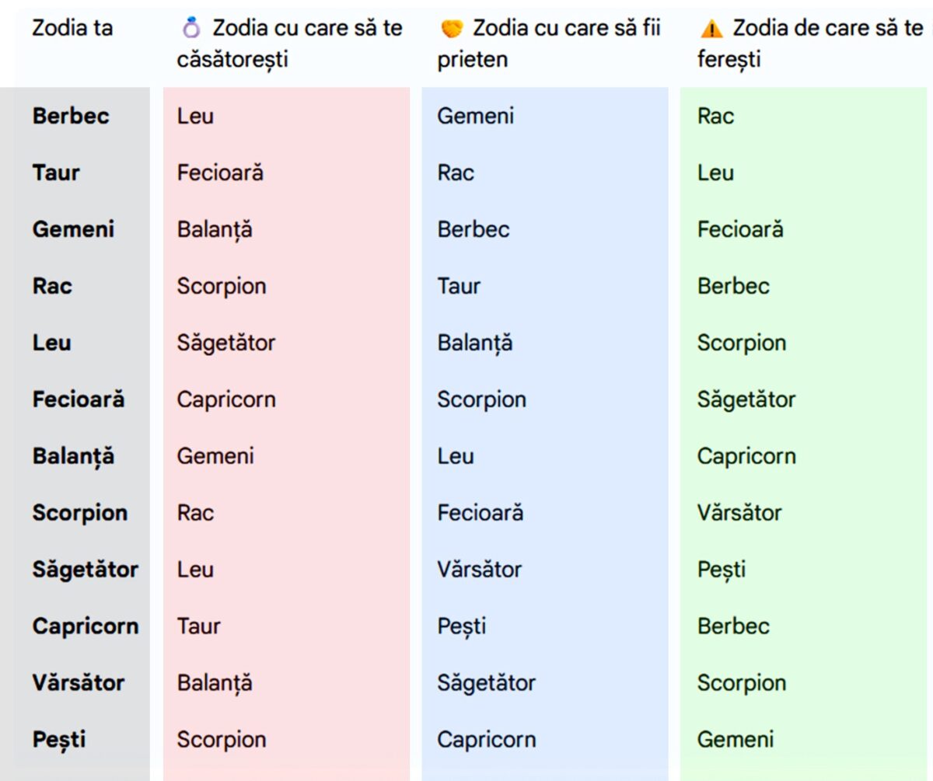Image resolution: width=933 pixels, height=781 pixels.
Task: Click the bold Pești row label
Action: click(59, 740)
